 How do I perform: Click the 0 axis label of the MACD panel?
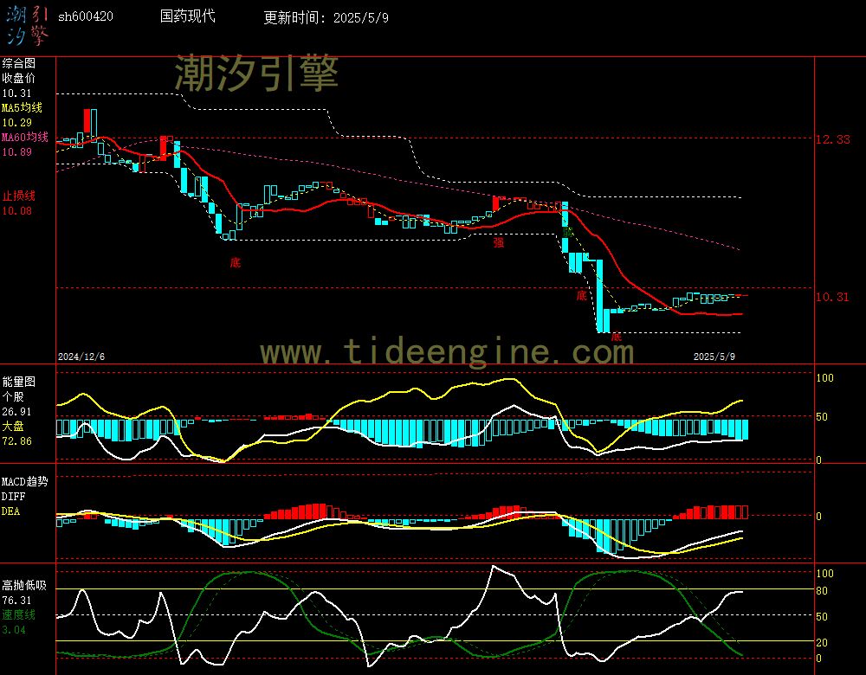point(819,516)
